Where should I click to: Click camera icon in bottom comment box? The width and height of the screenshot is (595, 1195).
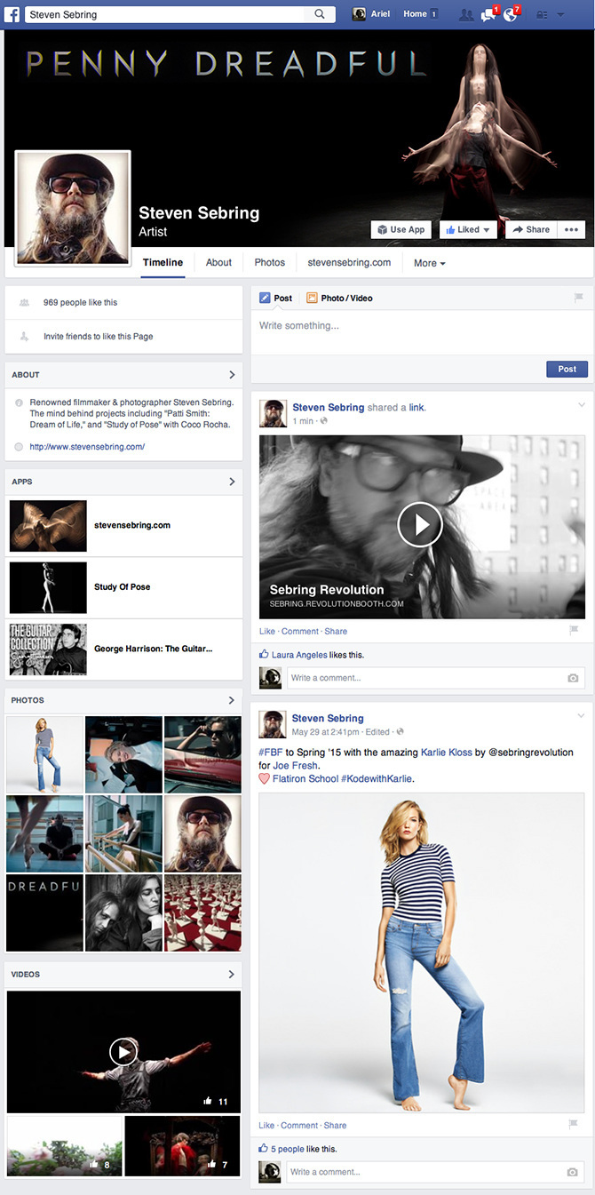[574, 1172]
